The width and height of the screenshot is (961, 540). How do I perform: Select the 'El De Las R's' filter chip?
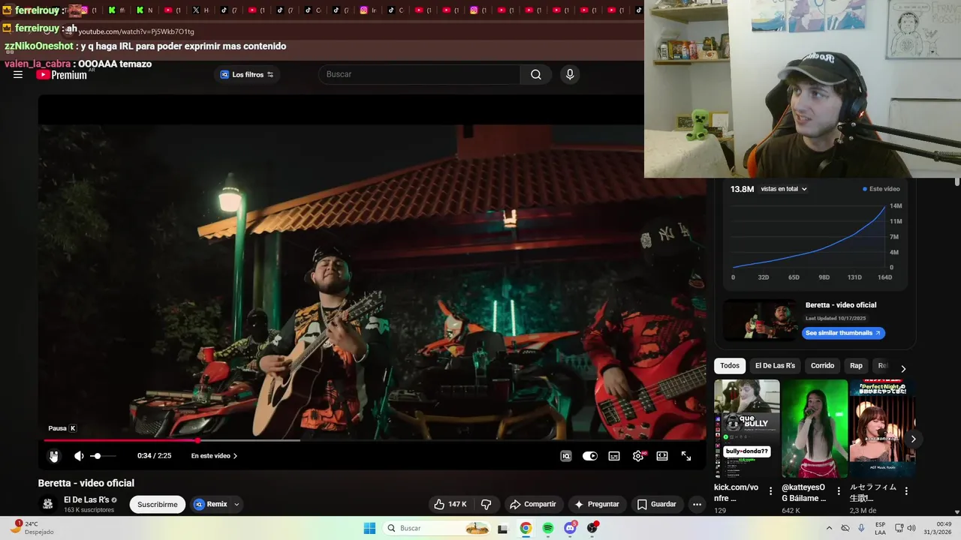(775, 365)
